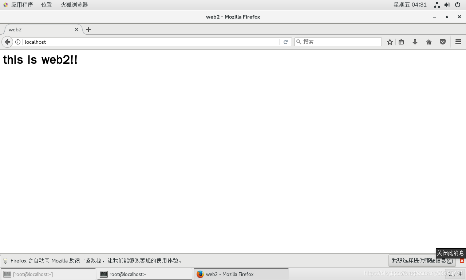
Task: Minimize the Firefox window
Action: click(x=435, y=17)
